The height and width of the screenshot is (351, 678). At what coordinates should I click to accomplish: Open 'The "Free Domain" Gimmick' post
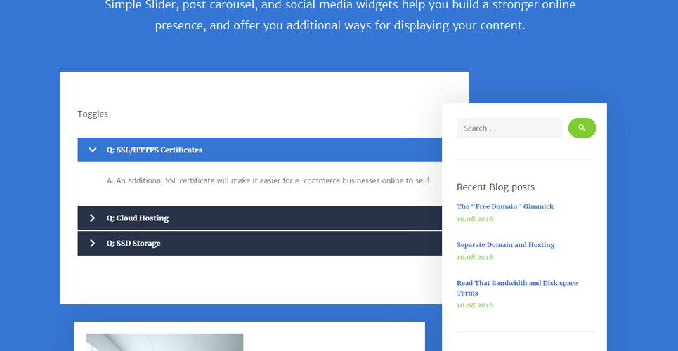tap(505, 206)
